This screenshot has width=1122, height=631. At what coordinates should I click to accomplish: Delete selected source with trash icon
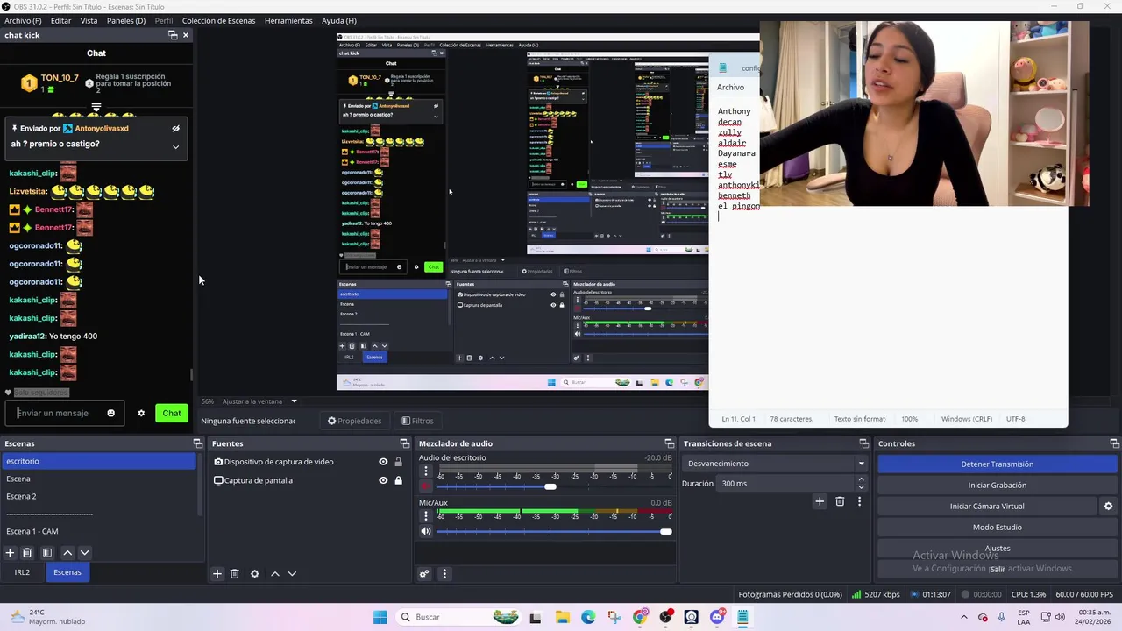pyautogui.click(x=234, y=574)
